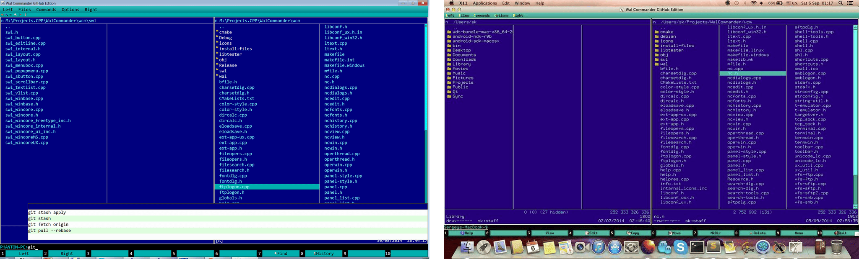
Task: Select 'git pull --rebase' from the history list
Action: coord(49,231)
